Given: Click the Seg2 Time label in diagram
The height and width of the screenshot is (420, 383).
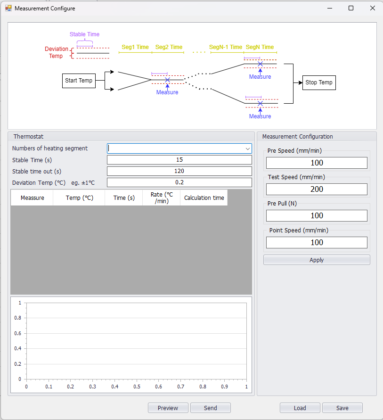Looking at the screenshot, I should [x=169, y=47].
